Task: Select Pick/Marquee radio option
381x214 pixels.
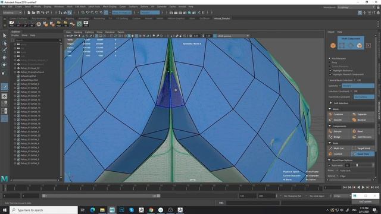Action: [x=330, y=58]
